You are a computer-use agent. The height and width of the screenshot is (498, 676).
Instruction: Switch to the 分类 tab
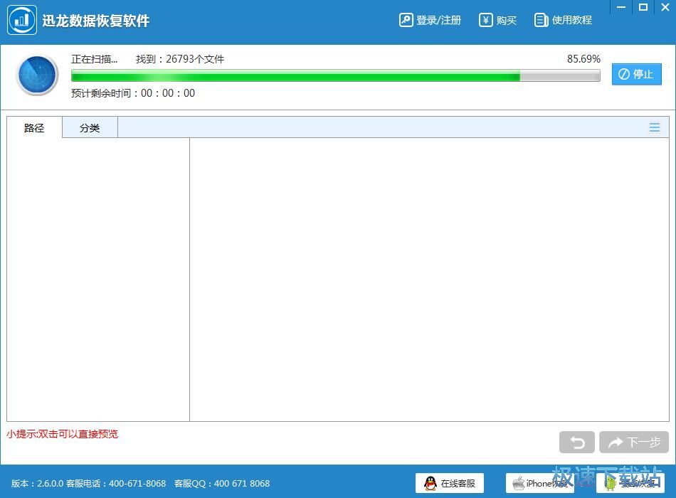tap(90, 127)
